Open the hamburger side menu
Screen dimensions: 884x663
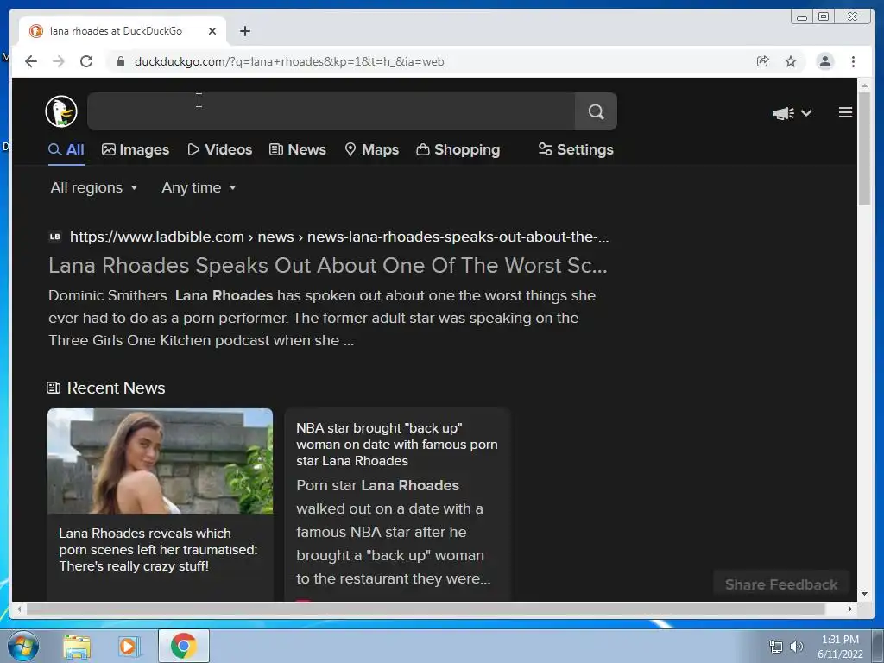[845, 112]
